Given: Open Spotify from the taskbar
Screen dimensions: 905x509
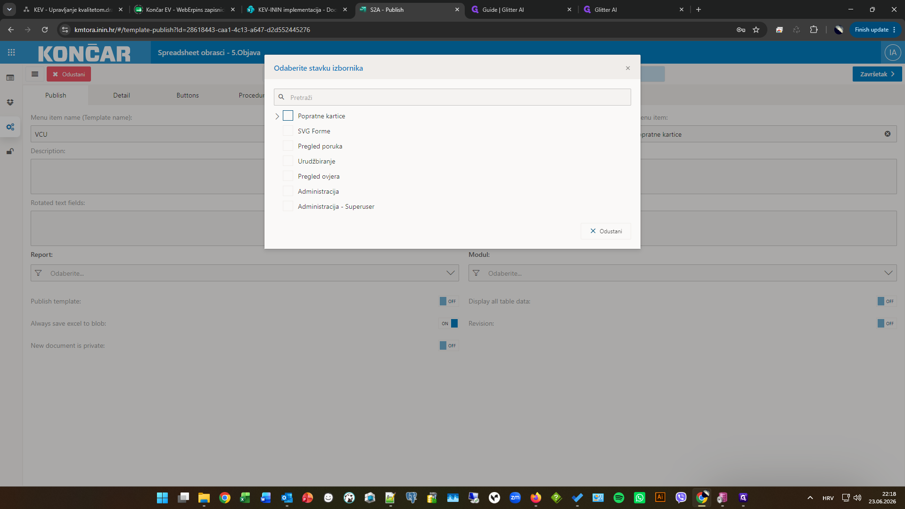Looking at the screenshot, I should 619,498.
